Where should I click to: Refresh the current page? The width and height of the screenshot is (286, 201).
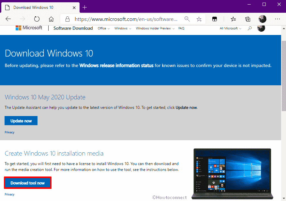[x=37, y=19]
